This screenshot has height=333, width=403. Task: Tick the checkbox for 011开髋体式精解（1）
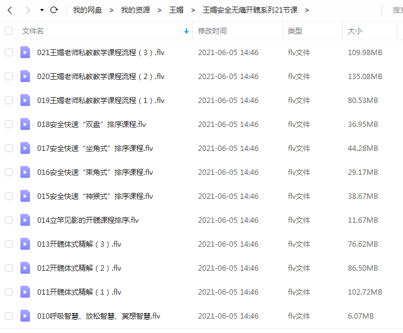tap(9, 292)
